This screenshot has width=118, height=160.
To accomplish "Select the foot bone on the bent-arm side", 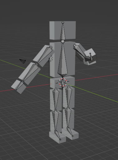I will click(x=70, y=132).
